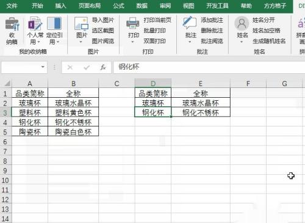Expand the 个人常用 dropdown arrow
This screenshot has height=223, width=305.
pyautogui.click(x=38, y=42)
